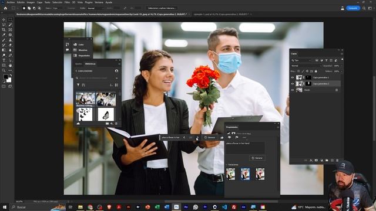Select the Eraser tool
This screenshot has width=376, height=211.
(10, 45)
